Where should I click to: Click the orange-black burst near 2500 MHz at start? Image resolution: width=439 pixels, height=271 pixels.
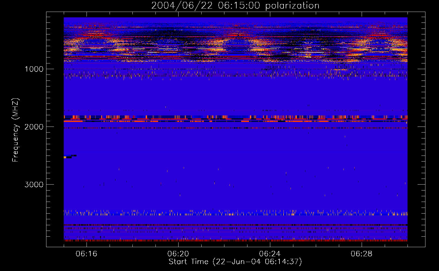(70, 156)
